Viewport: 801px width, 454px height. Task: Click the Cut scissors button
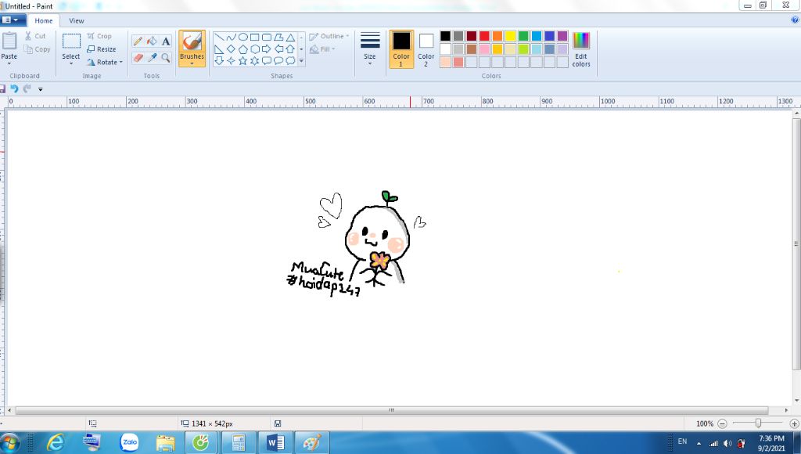tap(36, 36)
